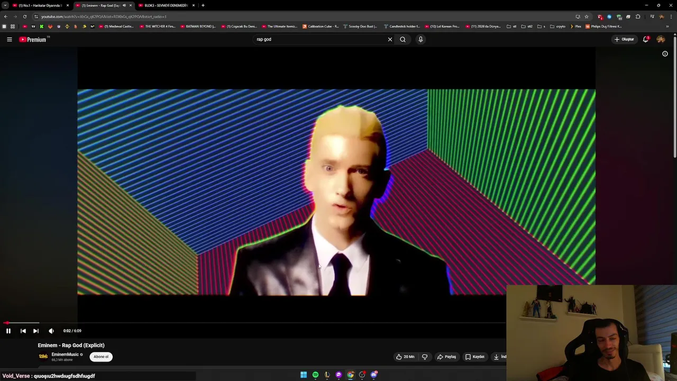Open 'BATMAN BEYOND' bookmark
Image resolution: width=677 pixels, height=381 pixels.
[x=198, y=26]
